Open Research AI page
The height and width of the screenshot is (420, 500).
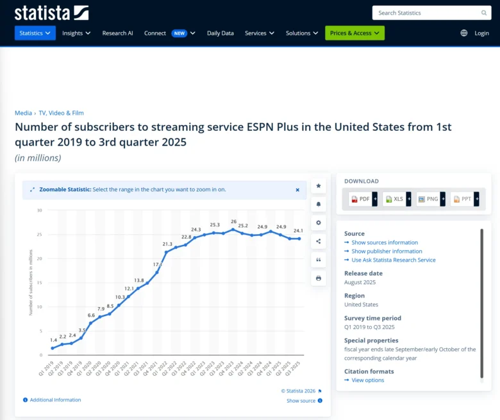click(x=117, y=33)
